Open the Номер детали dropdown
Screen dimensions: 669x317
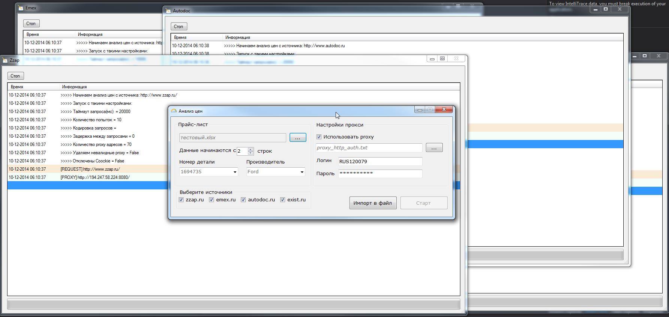[x=235, y=172]
